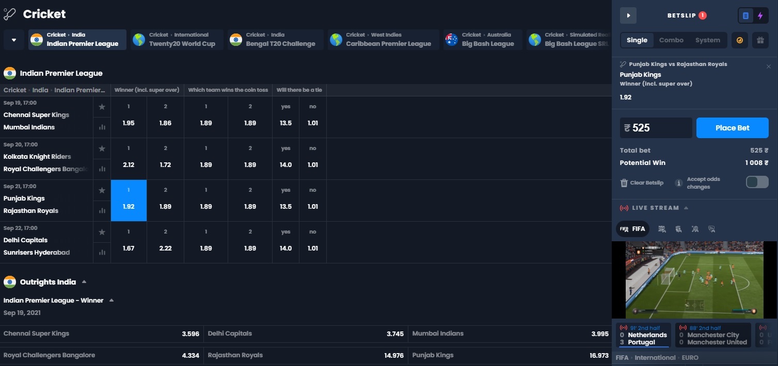This screenshot has width=778, height=366.
Task: Select the NBA 2K live stream icon
Action: [662, 229]
